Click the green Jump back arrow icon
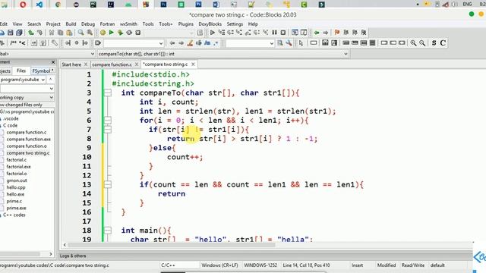The width and height of the screenshot is (486, 273). pos(317,33)
